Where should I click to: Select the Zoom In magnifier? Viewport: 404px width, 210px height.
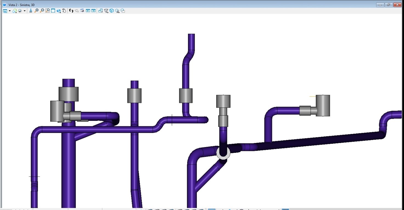[x=36, y=11]
